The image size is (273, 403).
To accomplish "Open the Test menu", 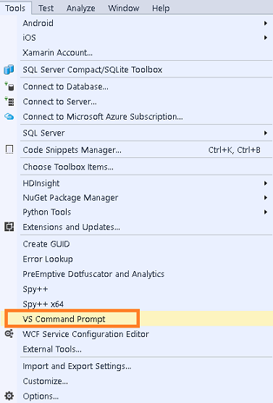I will (46, 8).
